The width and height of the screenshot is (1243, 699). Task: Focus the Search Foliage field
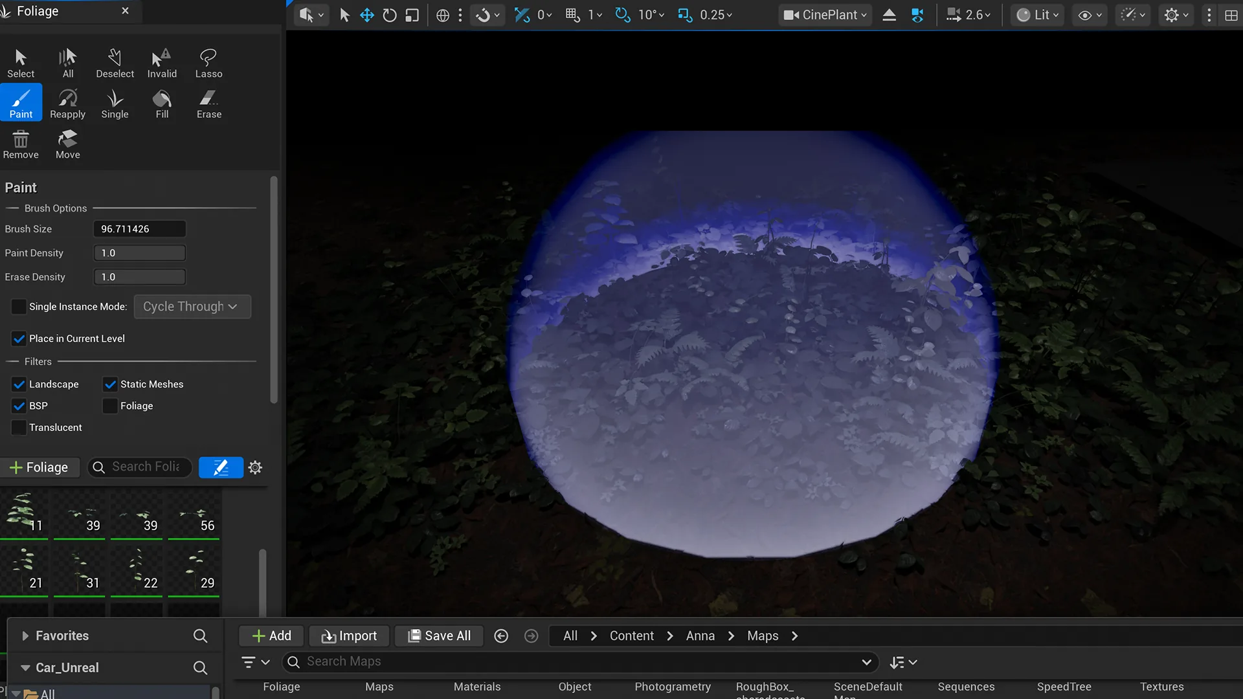click(140, 467)
